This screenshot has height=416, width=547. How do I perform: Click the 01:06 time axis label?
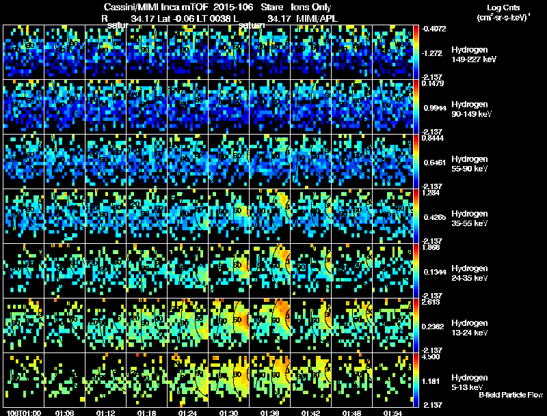coord(64,413)
